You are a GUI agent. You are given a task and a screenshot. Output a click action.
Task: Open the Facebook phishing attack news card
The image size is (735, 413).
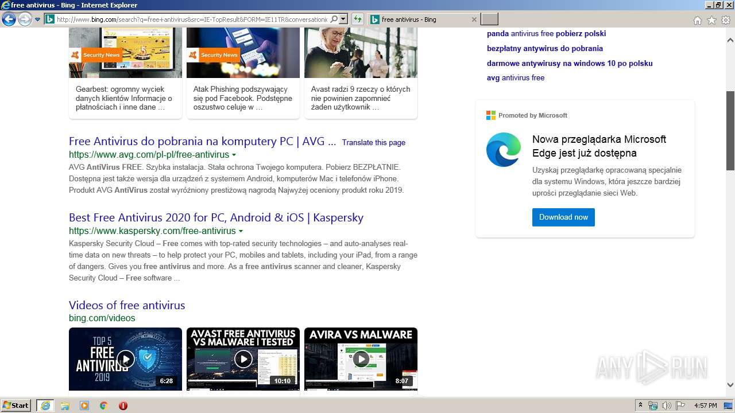(243, 73)
